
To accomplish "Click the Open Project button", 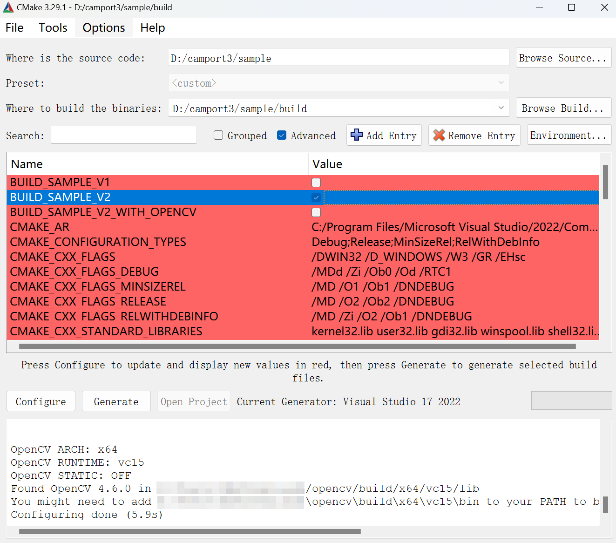I will tap(194, 401).
